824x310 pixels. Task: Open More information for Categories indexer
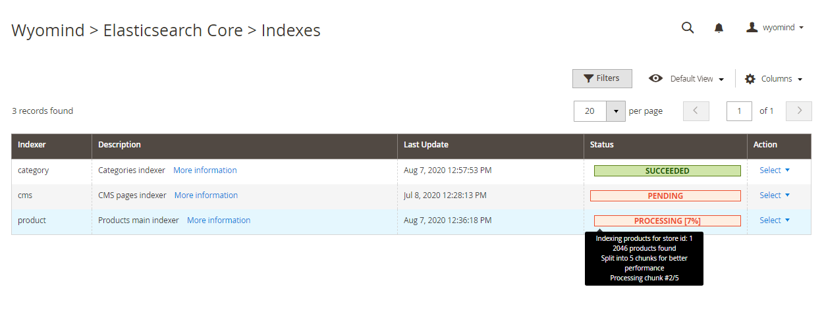205,170
